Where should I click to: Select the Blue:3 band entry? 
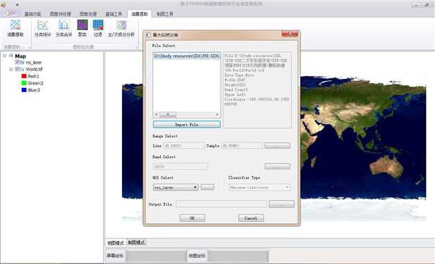[34, 90]
